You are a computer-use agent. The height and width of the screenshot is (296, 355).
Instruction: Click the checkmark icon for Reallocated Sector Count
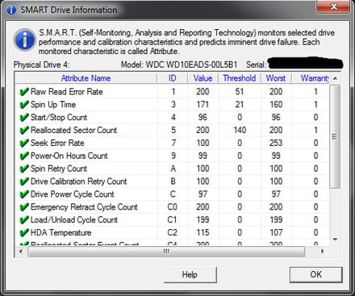[x=24, y=130]
